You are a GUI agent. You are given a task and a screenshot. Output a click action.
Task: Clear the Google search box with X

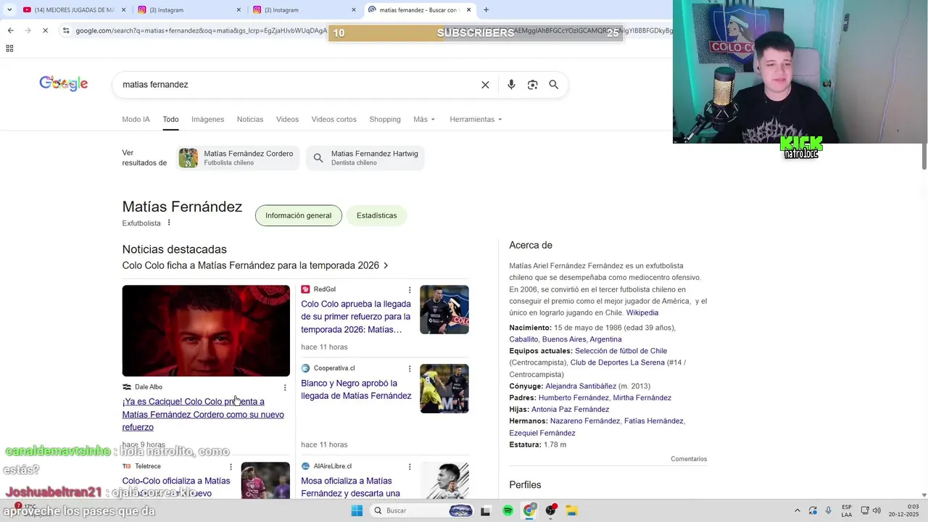485,85
